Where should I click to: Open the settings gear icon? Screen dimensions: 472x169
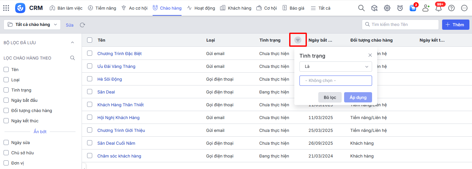387,8
